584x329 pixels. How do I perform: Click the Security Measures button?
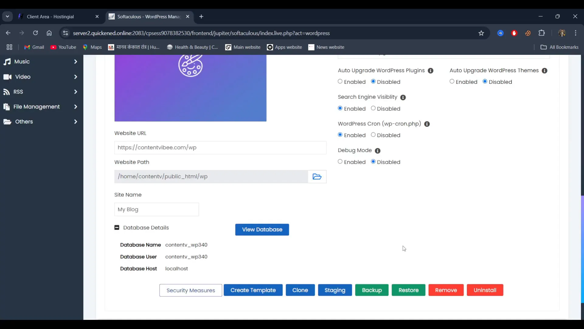tap(191, 290)
